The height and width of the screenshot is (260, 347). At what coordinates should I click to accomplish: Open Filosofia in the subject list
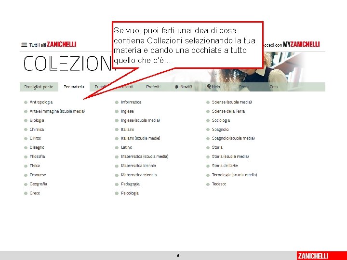pos(38,156)
